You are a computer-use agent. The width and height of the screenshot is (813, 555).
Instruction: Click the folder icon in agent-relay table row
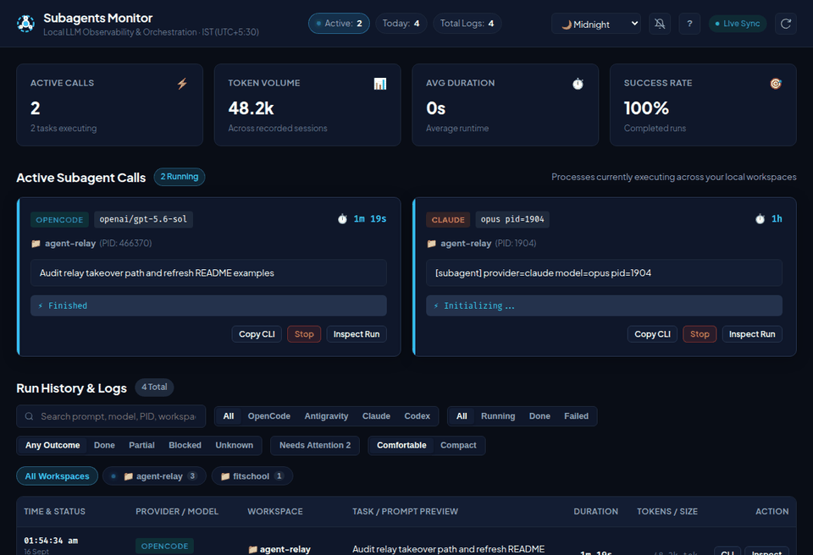[252, 549]
